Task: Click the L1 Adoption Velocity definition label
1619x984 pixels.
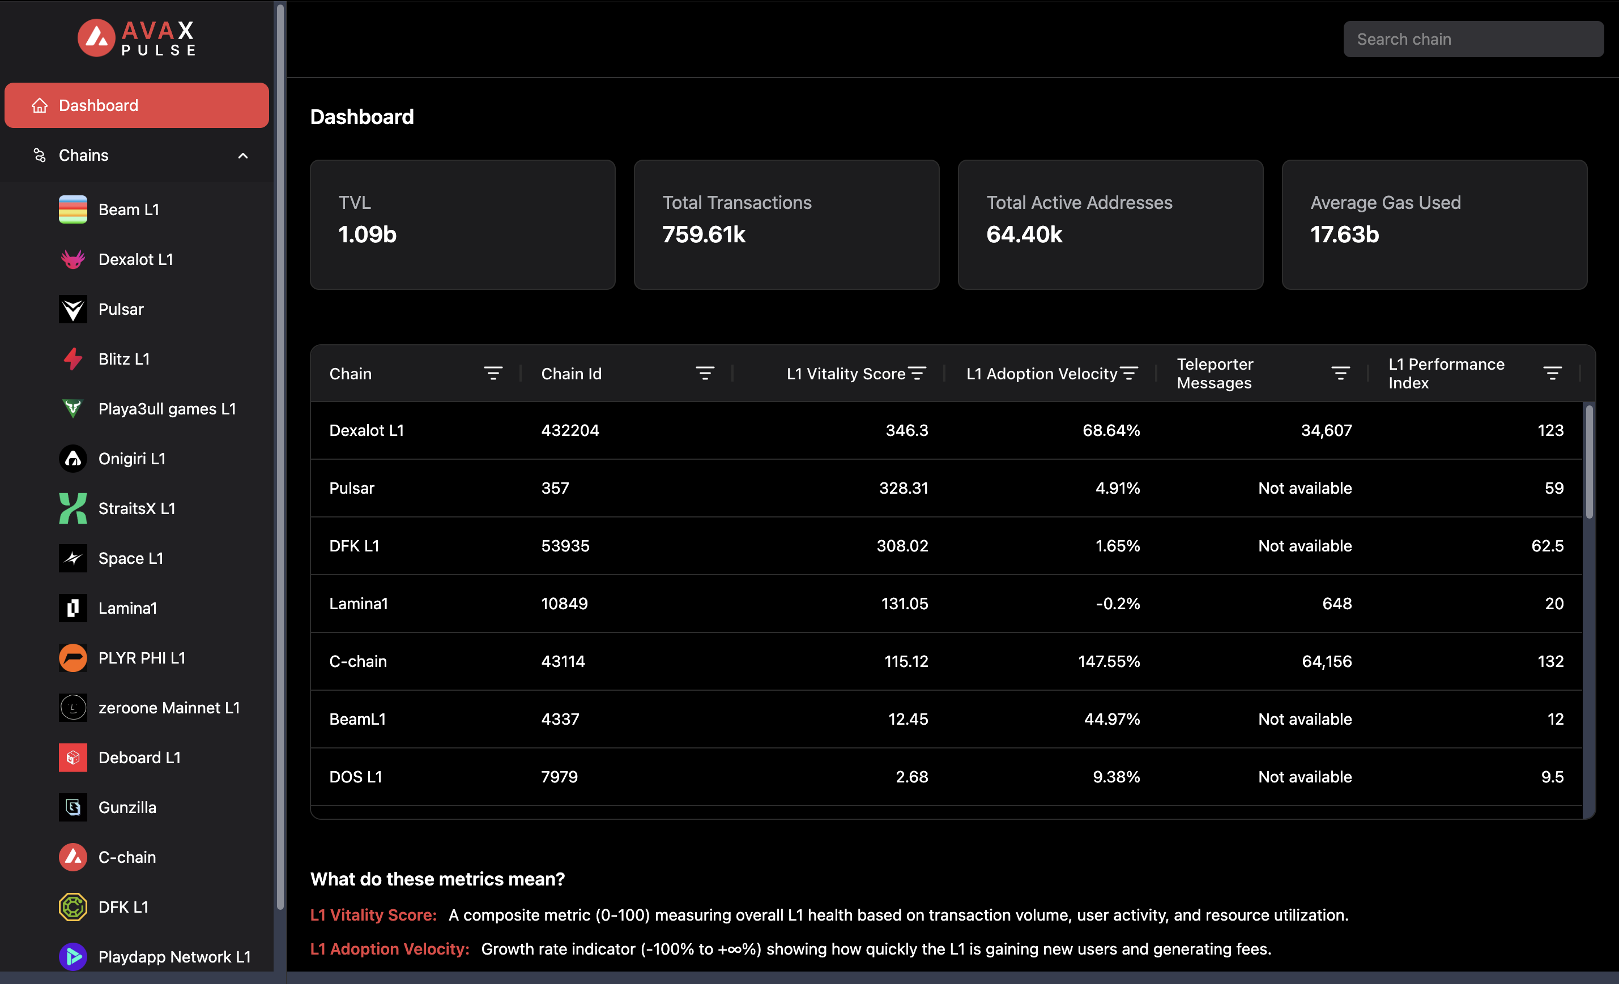Action: coord(390,949)
